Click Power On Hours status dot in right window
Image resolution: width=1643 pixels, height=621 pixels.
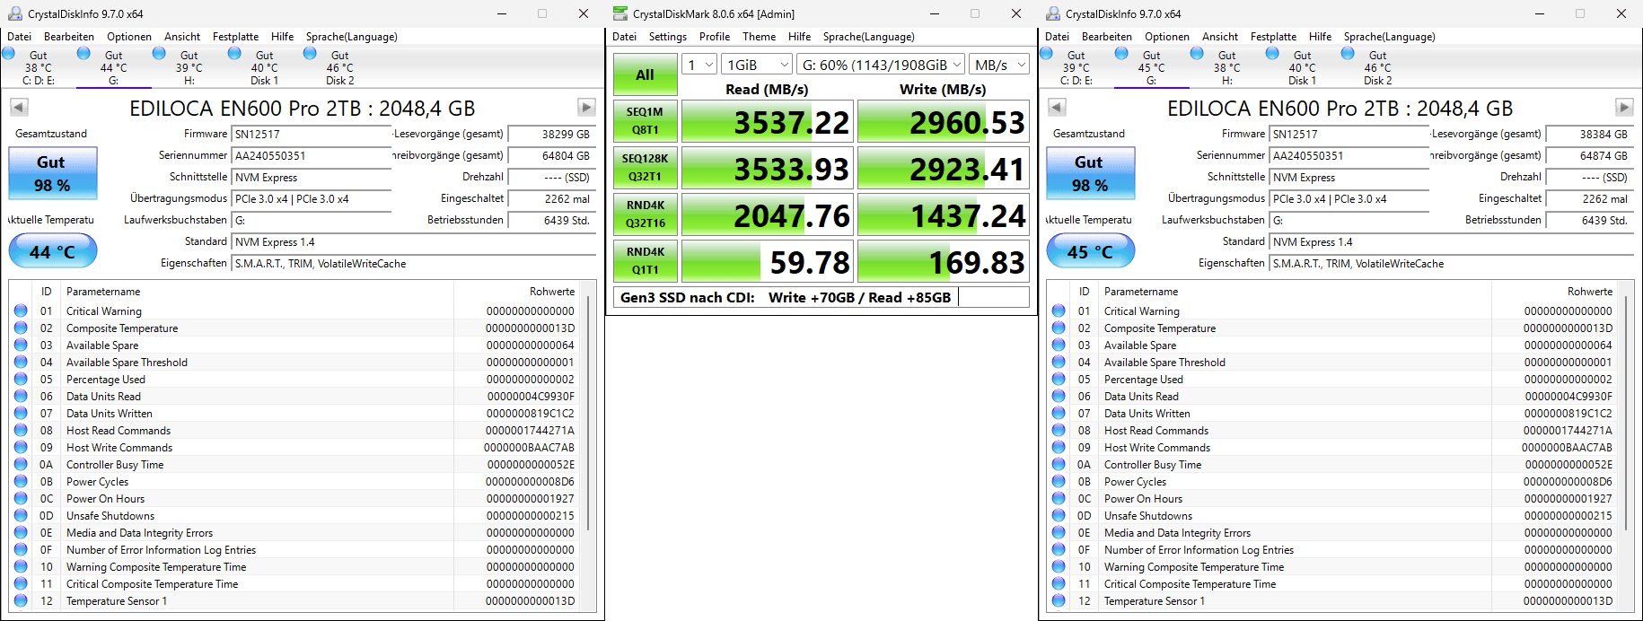tap(1059, 498)
